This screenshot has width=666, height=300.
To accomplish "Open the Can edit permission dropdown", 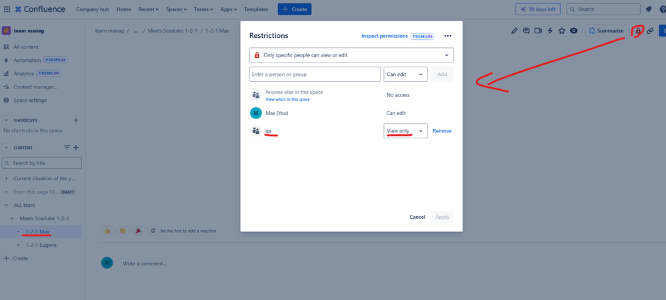I will (x=405, y=74).
